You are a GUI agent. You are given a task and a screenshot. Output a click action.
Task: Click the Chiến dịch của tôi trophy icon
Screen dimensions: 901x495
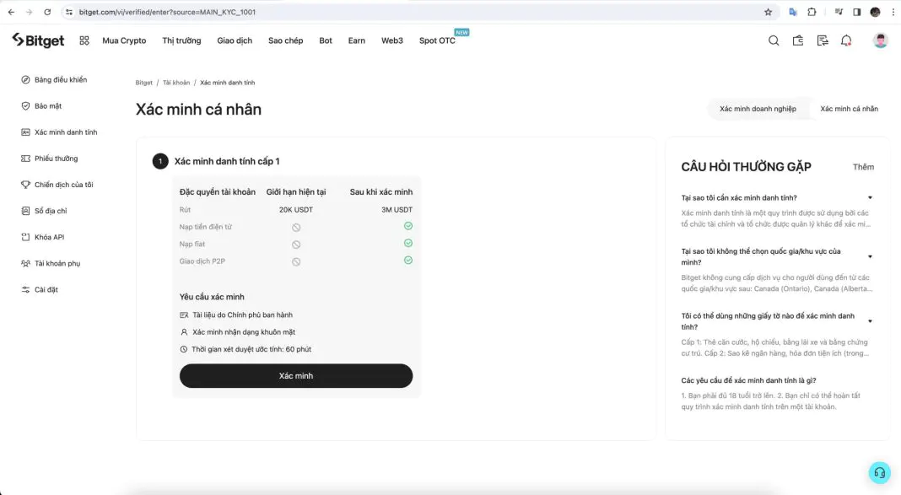(x=25, y=185)
